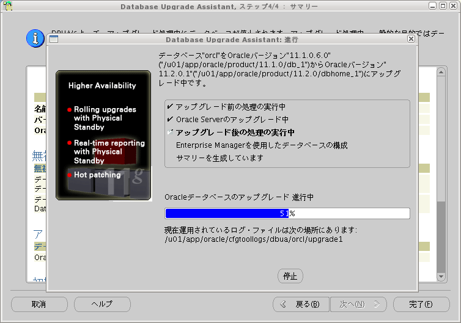Click the progress dialog window menu icon
461x323 pixels.
pyautogui.click(x=54, y=39)
